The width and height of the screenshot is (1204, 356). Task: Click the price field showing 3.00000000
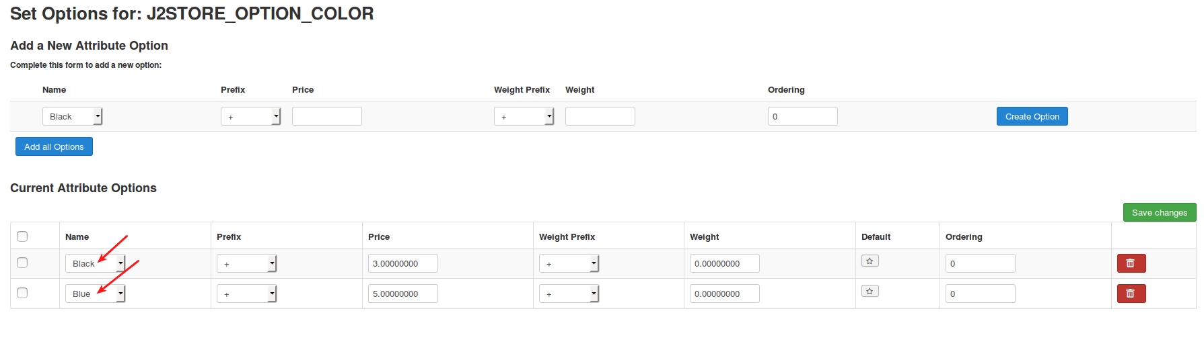click(402, 263)
